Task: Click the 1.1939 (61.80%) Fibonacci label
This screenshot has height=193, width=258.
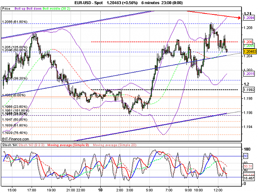Action: pos(14,126)
